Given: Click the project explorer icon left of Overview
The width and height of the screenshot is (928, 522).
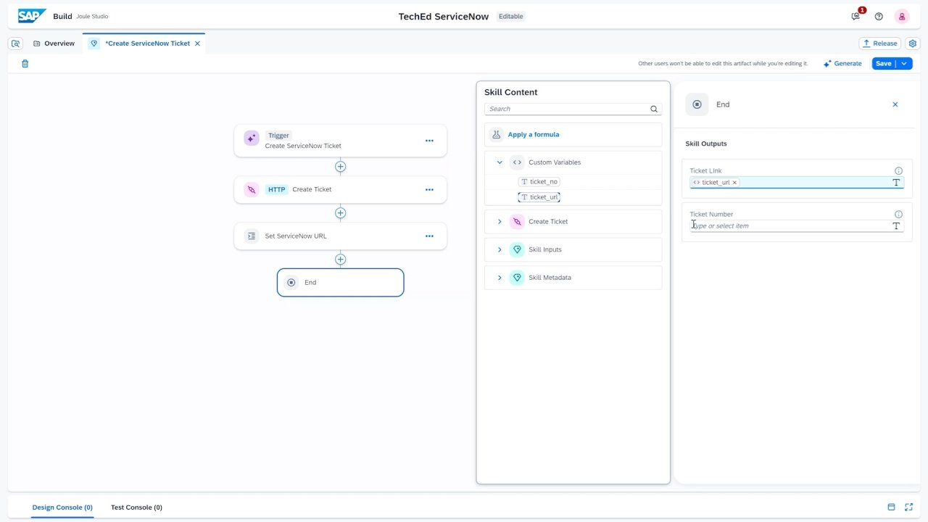Looking at the screenshot, I should (16, 43).
